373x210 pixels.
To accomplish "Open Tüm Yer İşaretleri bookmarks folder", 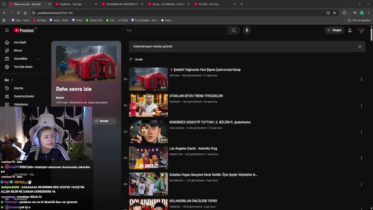I will coord(359,20).
